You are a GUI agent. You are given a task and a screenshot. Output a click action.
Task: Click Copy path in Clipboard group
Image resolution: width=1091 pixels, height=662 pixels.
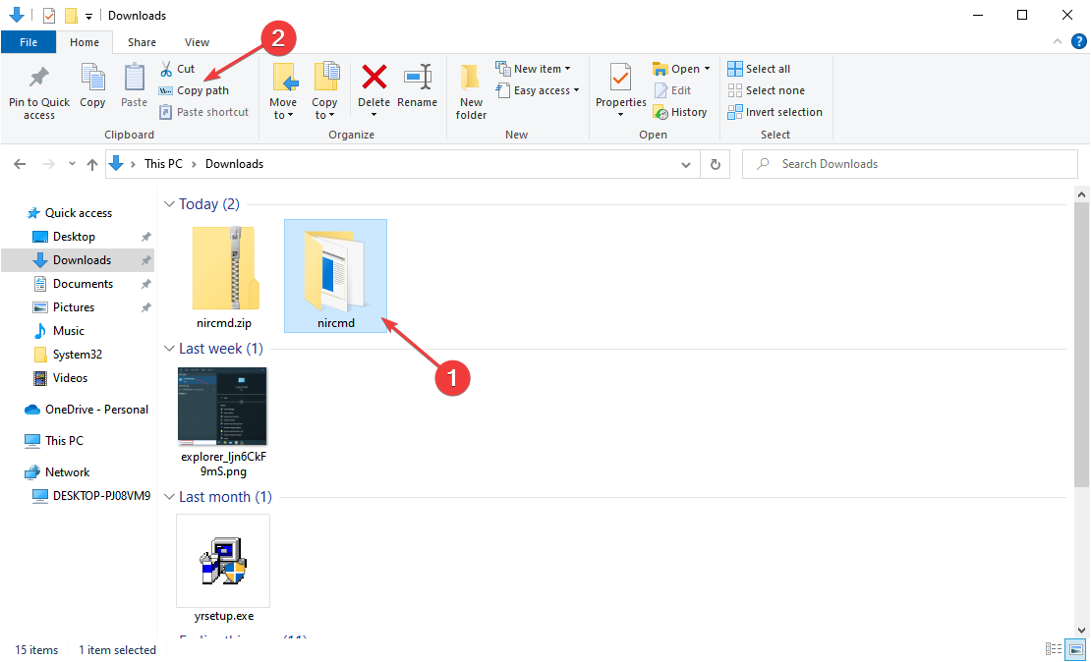(x=195, y=90)
